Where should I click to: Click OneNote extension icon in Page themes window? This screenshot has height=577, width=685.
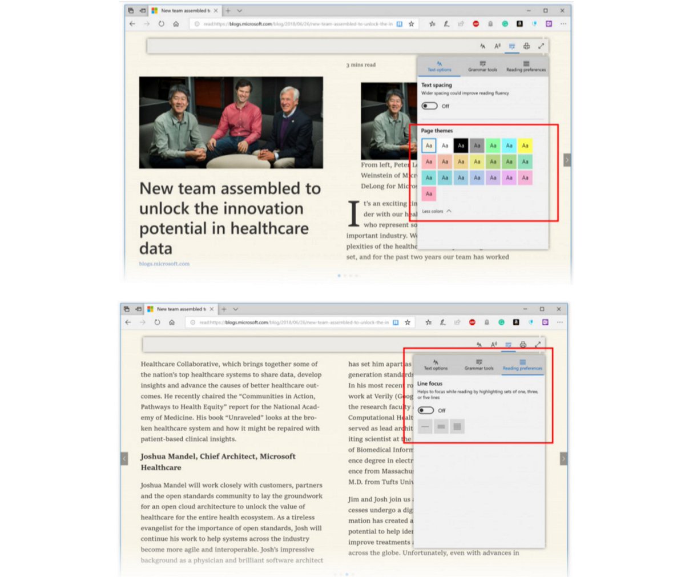click(549, 24)
